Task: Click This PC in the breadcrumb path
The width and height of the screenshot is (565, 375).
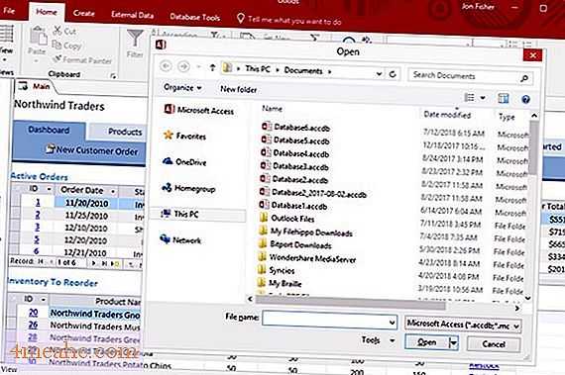Action: 258,68
